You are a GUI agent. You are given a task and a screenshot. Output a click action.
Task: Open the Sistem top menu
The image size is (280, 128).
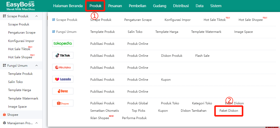point(216,6)
